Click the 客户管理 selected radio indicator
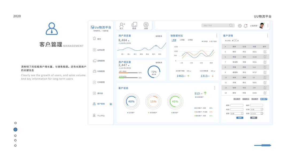 pyautogui.click(x=111, y=104)
